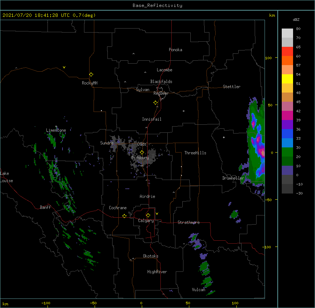Choose the dark blue 36 dBZ swatch
This screenshot has height=308, width=315.
pos(287,134)
